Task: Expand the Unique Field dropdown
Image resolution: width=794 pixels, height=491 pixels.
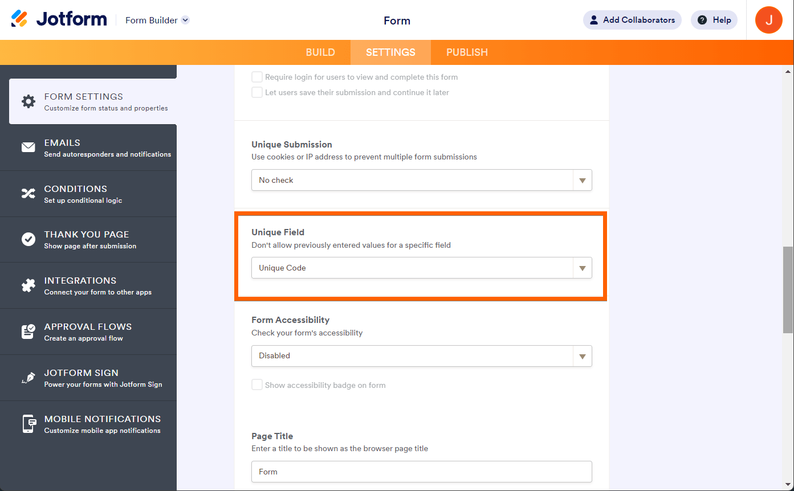Action: click(421, 268)
